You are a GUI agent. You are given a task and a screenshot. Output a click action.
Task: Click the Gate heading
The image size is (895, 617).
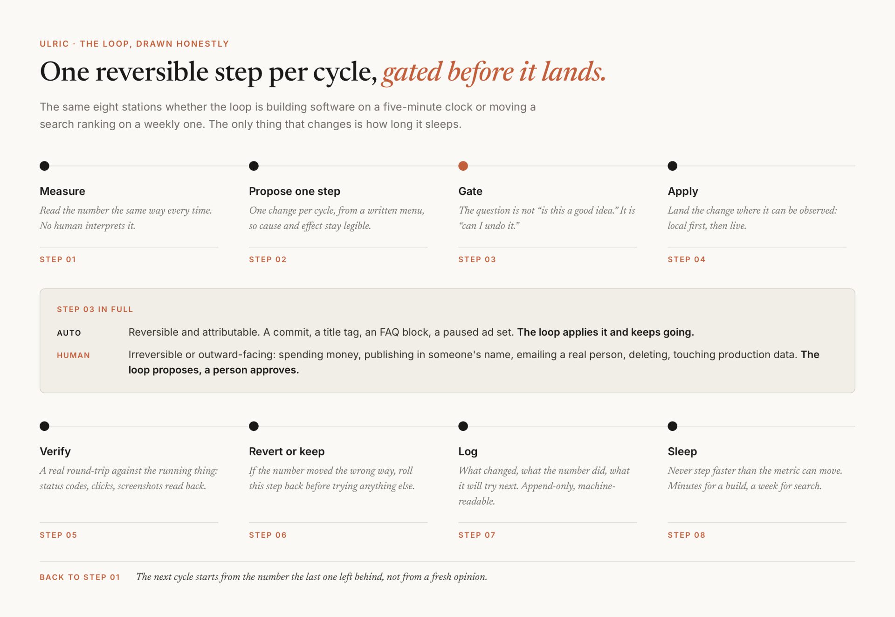[470, 191]
